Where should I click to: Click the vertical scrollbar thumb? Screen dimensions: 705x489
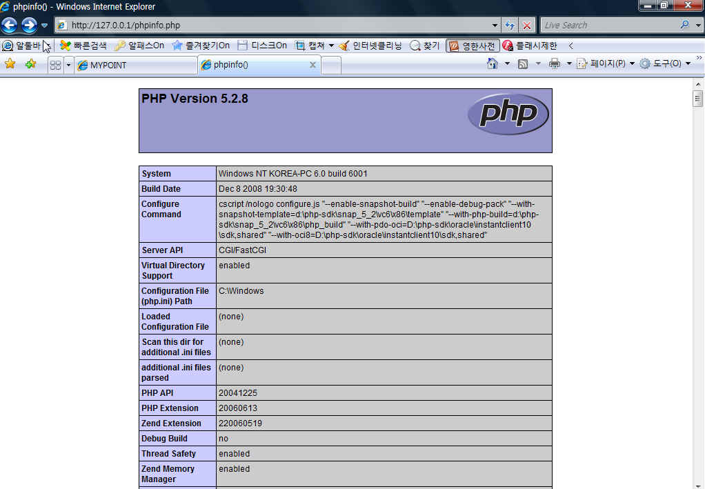click(698, 99)
